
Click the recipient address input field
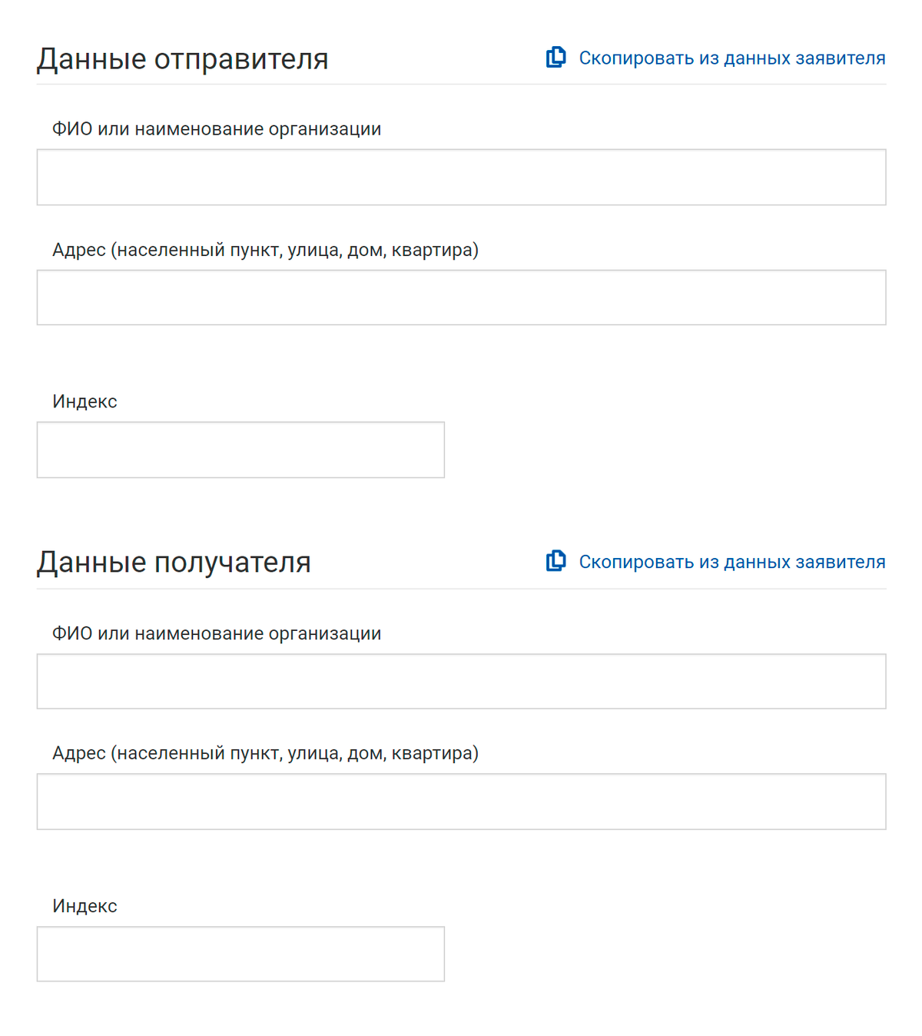(461, 802)
